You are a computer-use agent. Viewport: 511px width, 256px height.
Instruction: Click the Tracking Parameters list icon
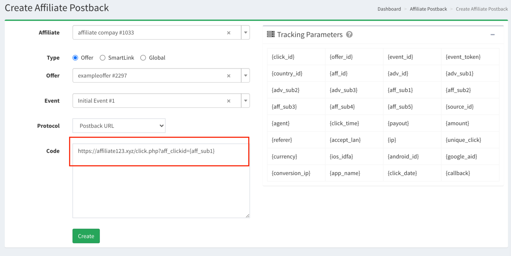[x=271, y=34]
